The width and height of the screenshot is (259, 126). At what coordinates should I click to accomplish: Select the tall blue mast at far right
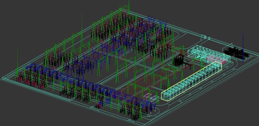pyautogui.click(x=243, y=47)
